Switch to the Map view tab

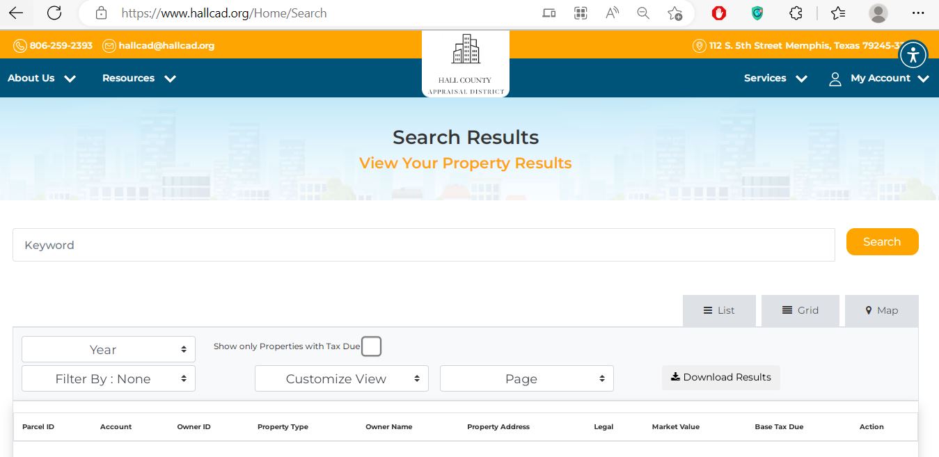click(x=881, y=311)
